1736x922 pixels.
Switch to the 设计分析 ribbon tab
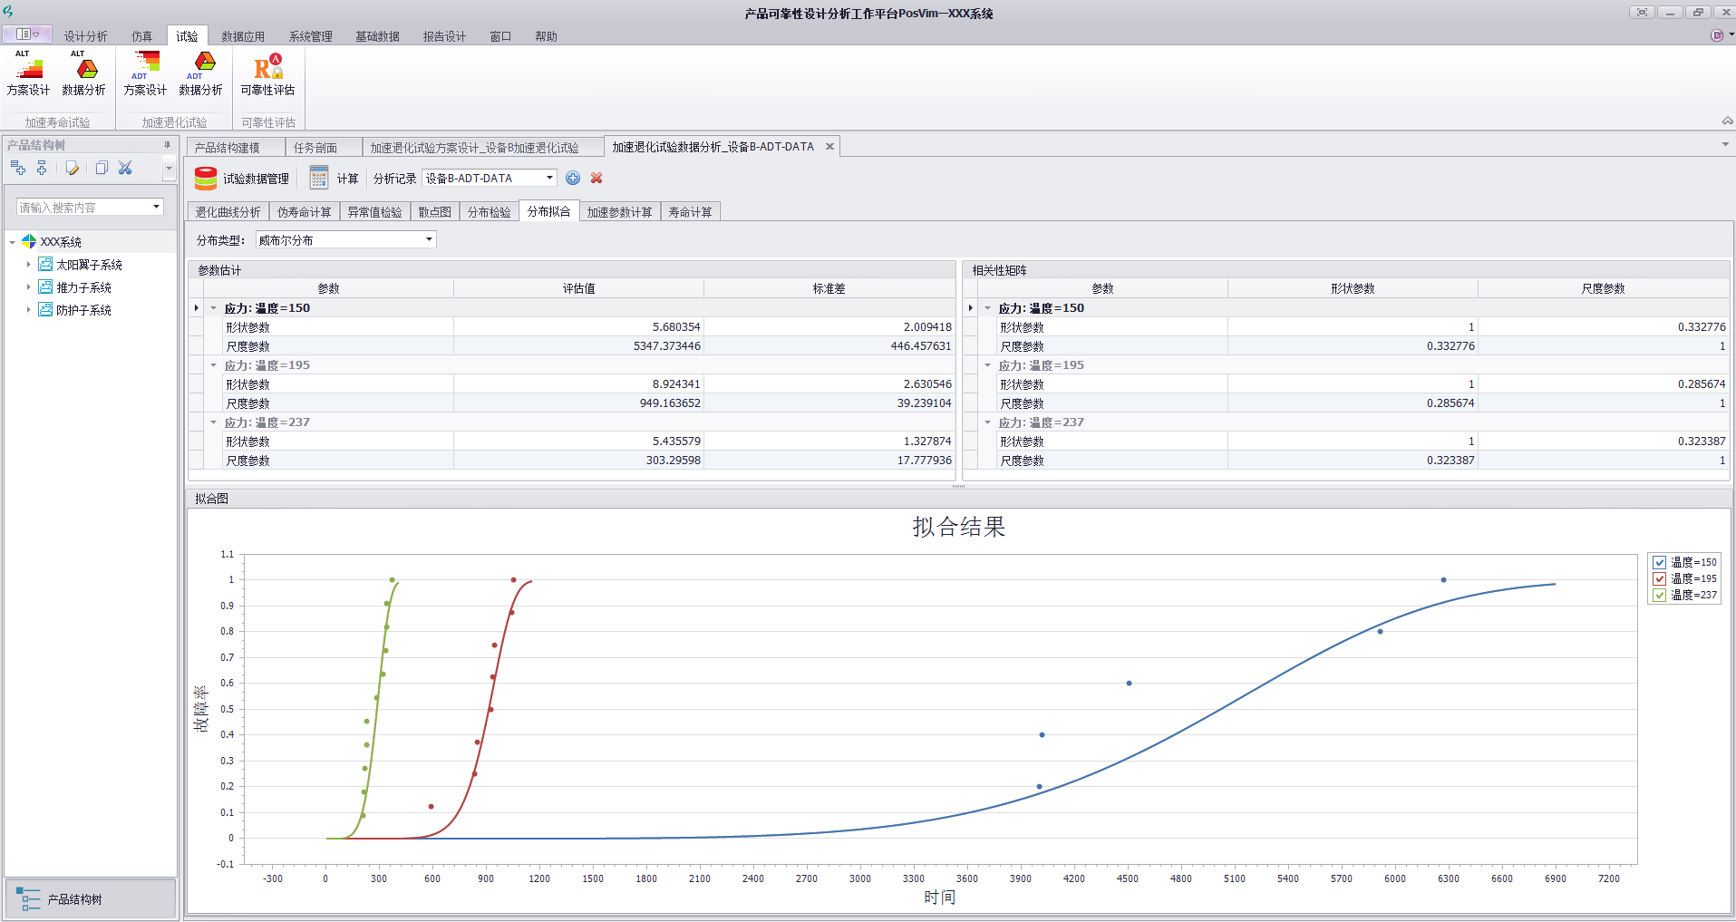coord(85,36)
